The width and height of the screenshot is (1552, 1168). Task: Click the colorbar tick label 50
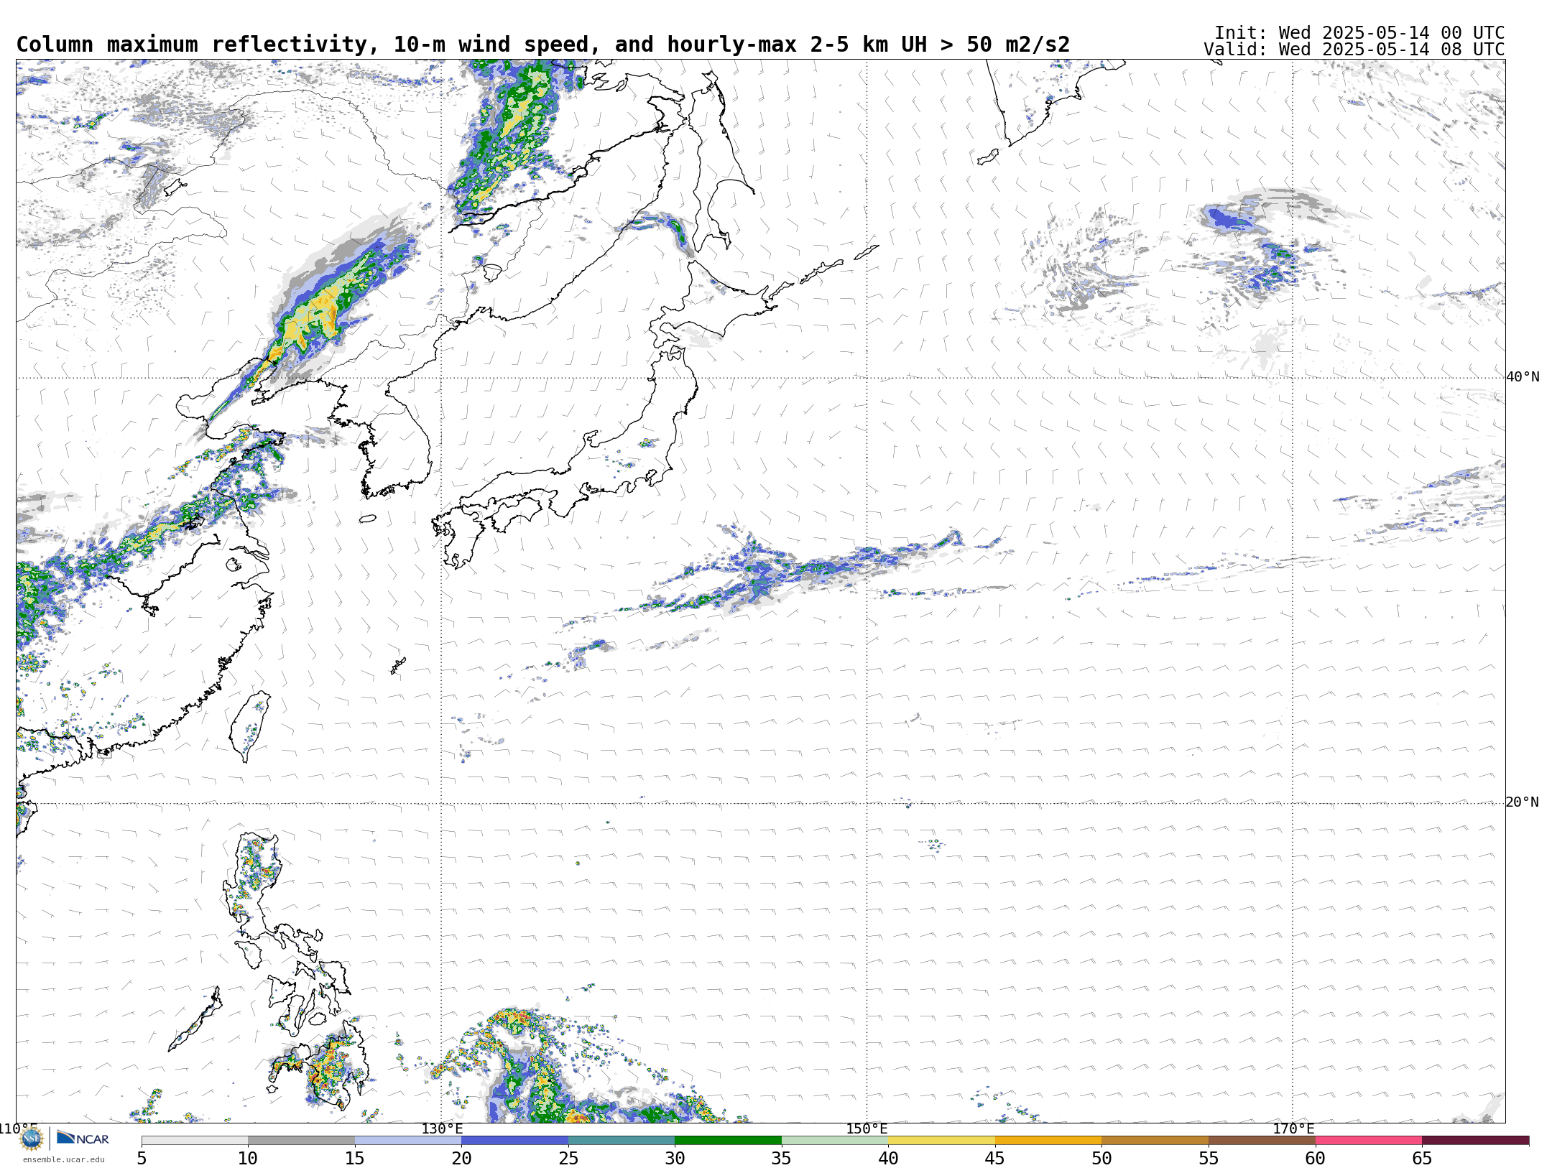coord(1101,1159)
